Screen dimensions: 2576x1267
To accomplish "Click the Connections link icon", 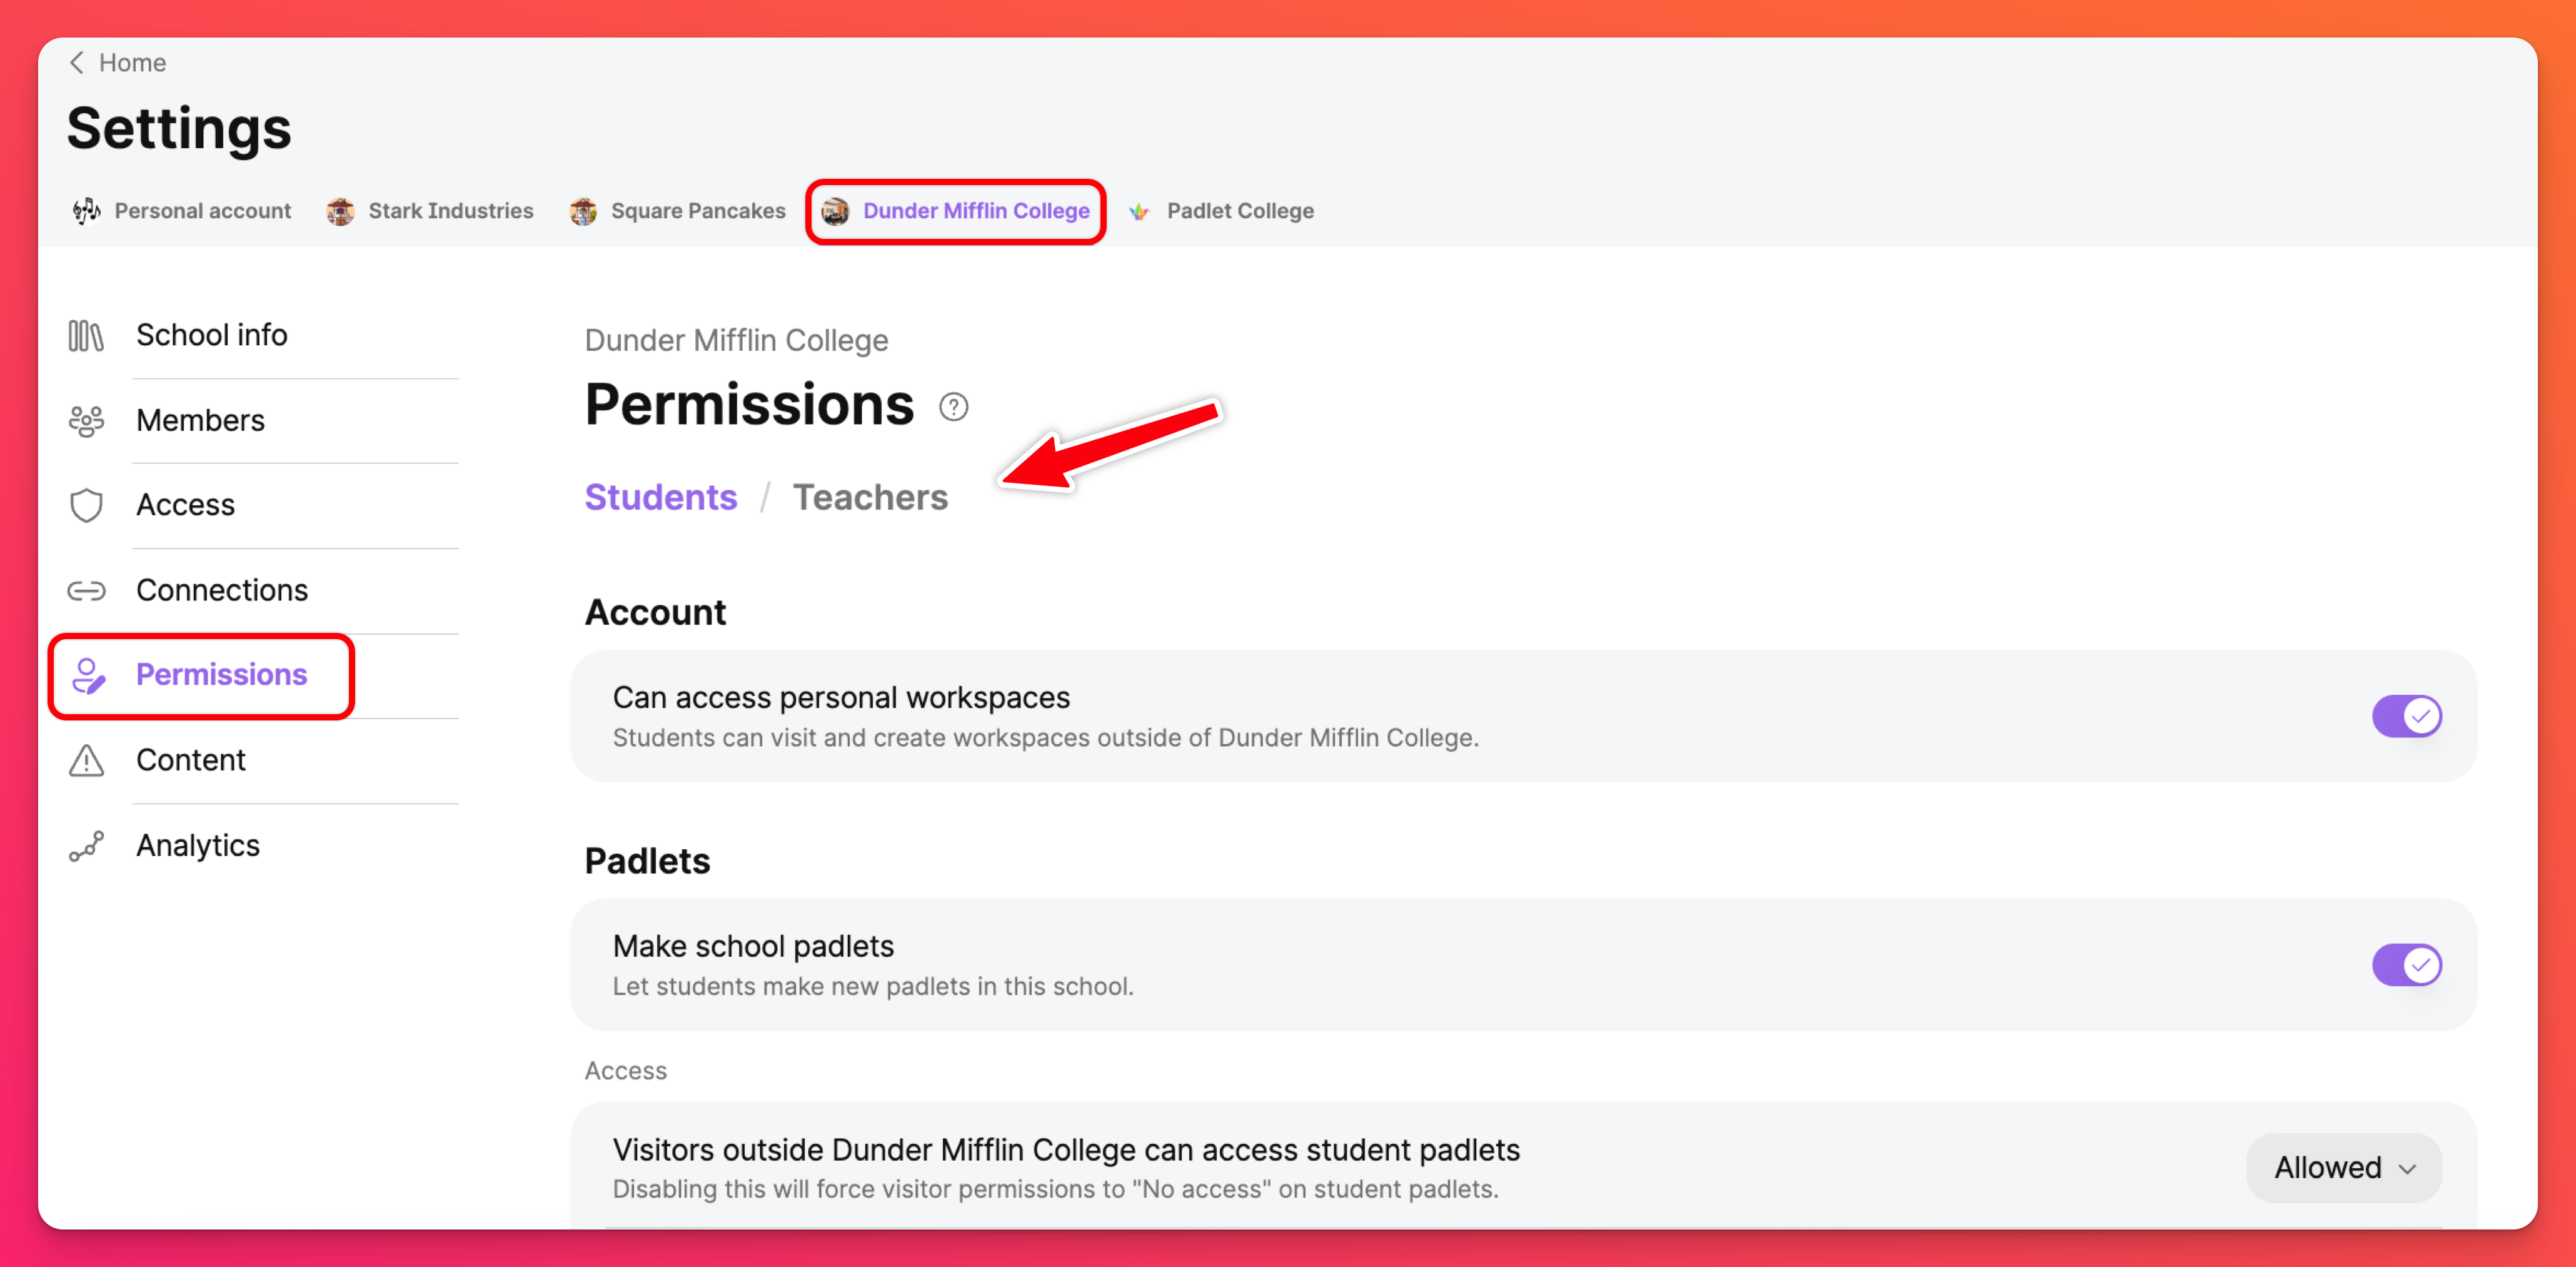I will pos(86,591).
